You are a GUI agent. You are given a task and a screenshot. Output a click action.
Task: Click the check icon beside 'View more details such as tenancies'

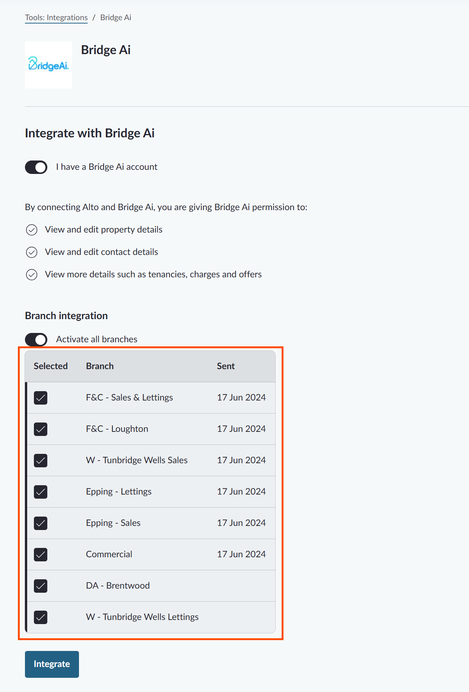pos(32,275)
